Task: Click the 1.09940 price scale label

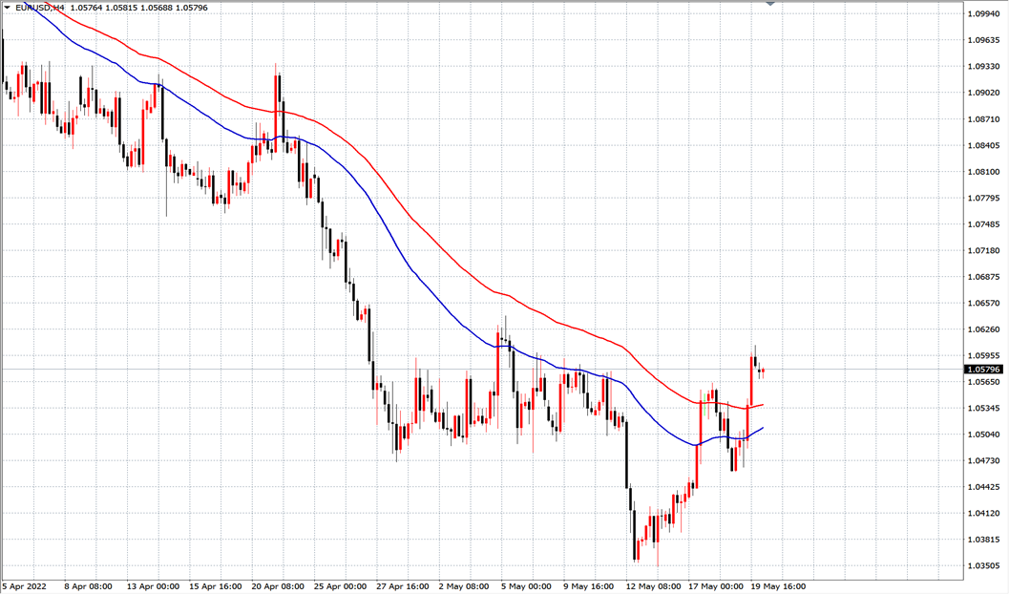Action: [983, 14]
